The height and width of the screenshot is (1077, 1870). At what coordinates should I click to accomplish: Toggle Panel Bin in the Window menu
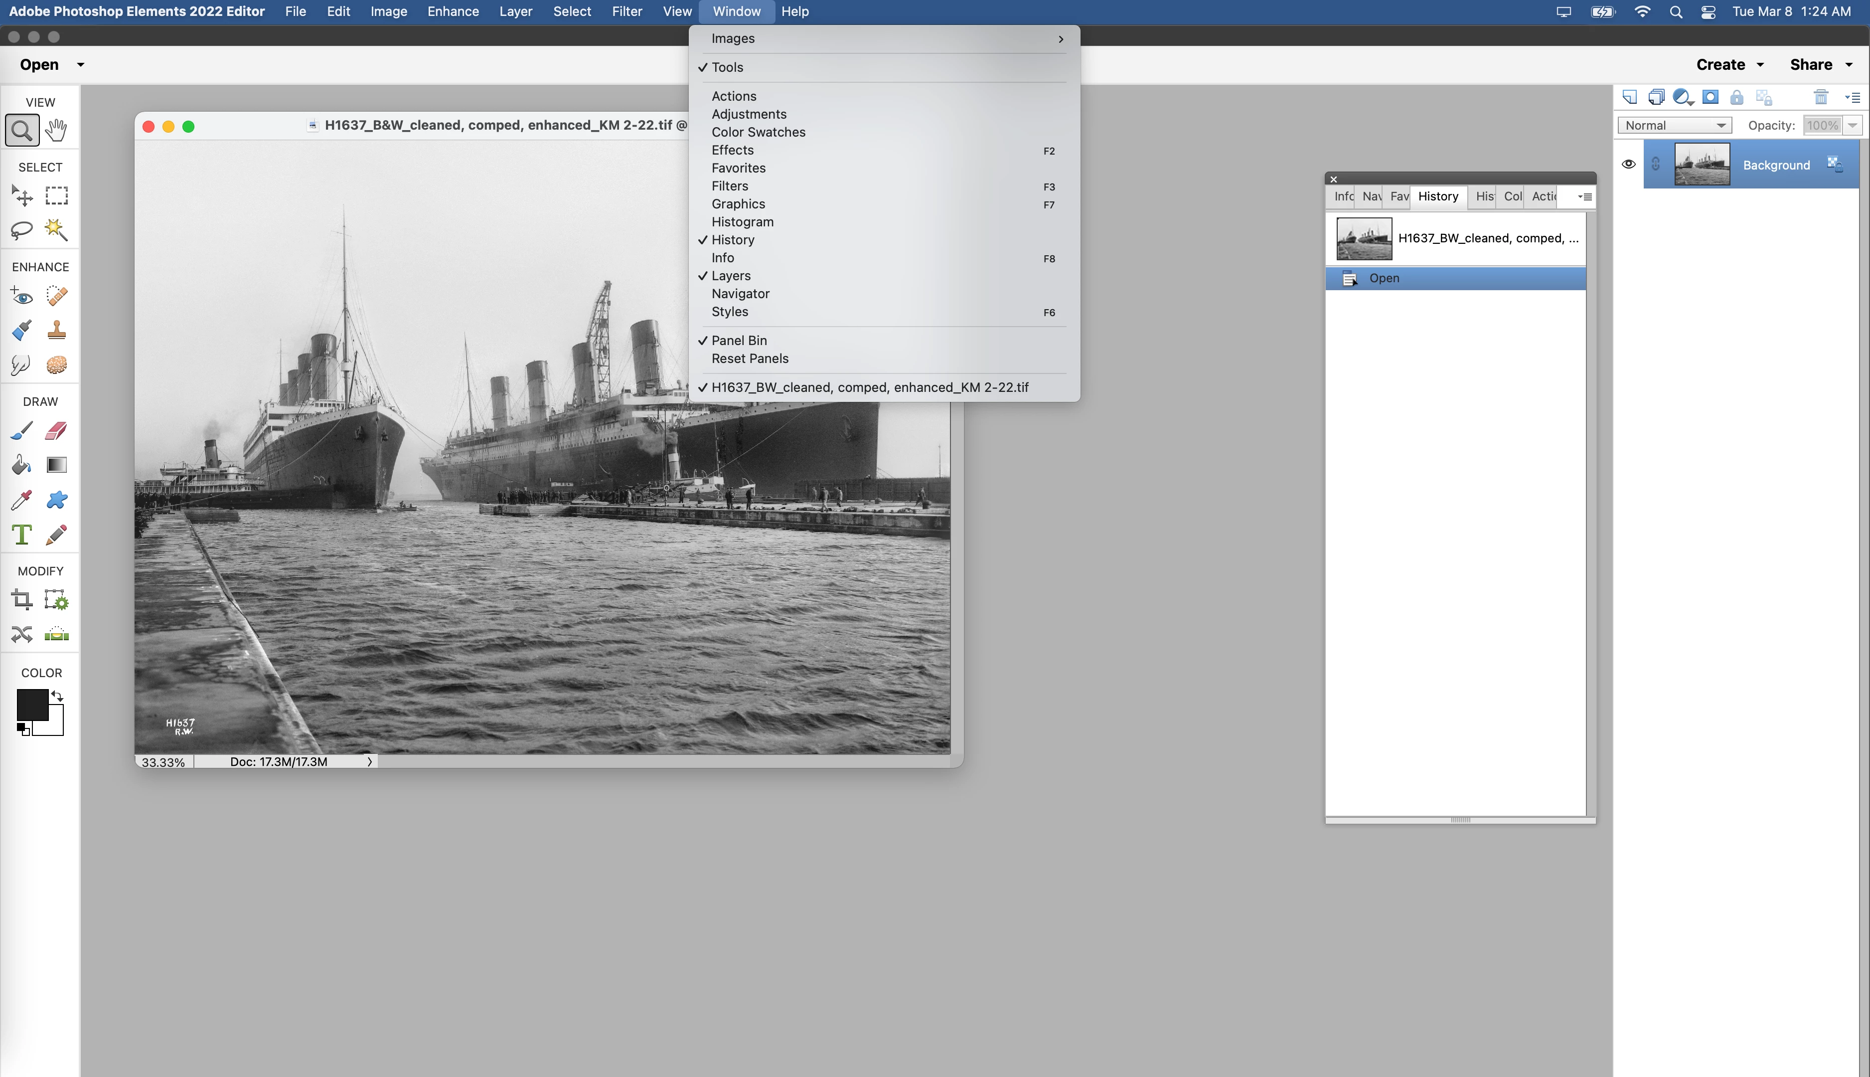(739, 340)
